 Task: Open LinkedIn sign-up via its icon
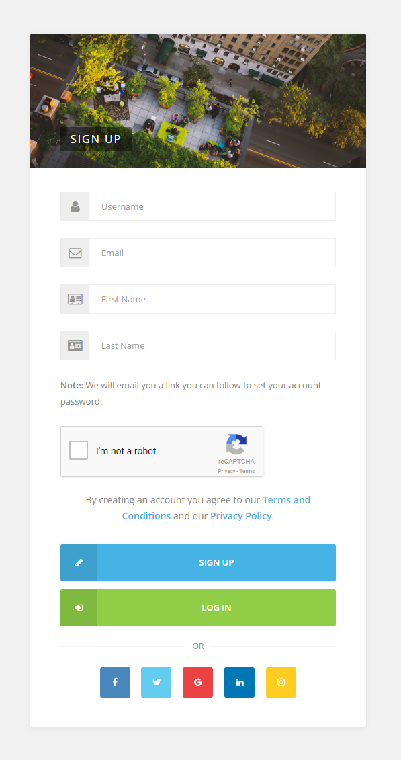tap(239, 682)
